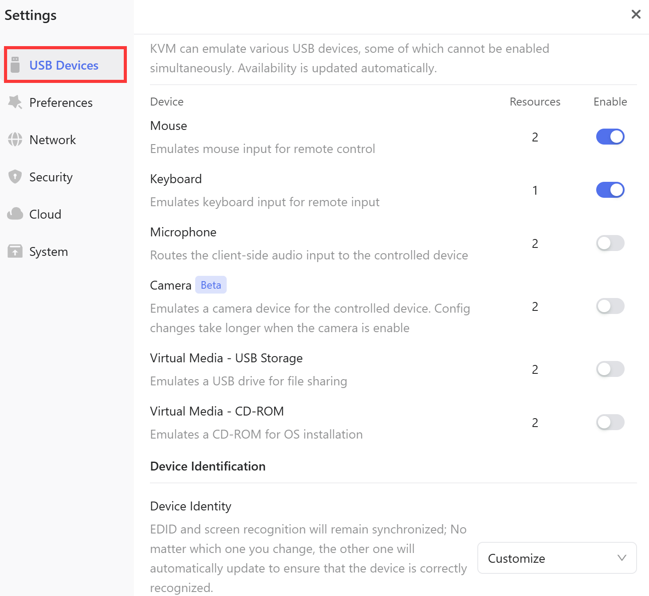
Task: Click the 'Virtual Media - USB Storage' label
Action: (x=226, y=358)
